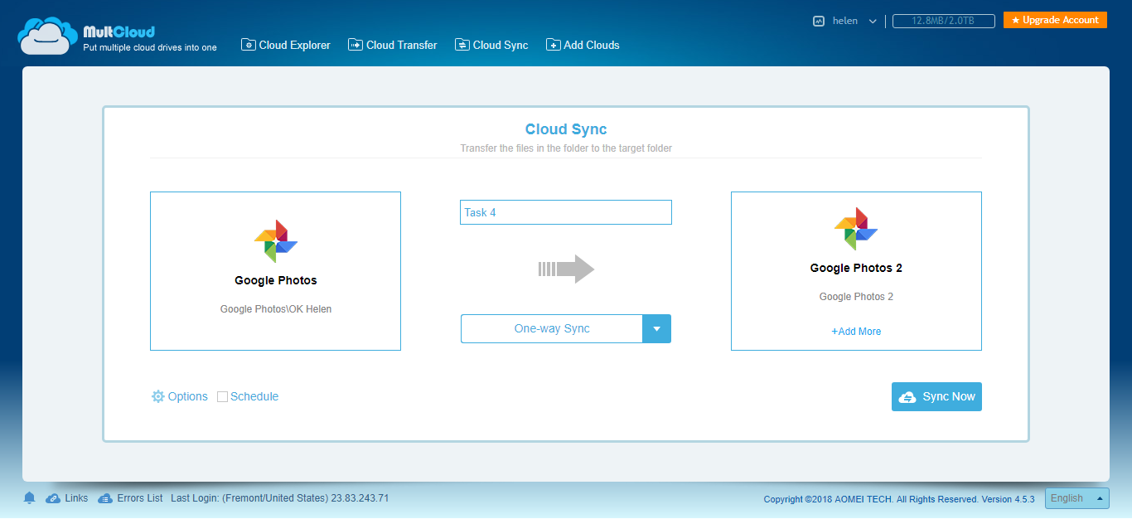Click the Links cloud icon
This screenshot has width=1132, height=519.
click(x=53, y=498)
